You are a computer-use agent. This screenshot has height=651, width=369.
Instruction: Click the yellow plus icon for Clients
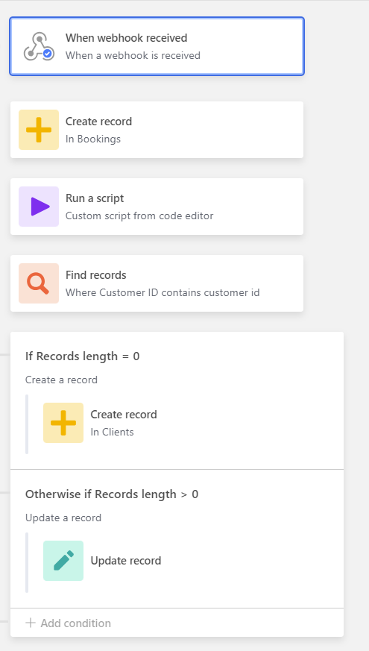pyautogui.click(x=63, y=423)
